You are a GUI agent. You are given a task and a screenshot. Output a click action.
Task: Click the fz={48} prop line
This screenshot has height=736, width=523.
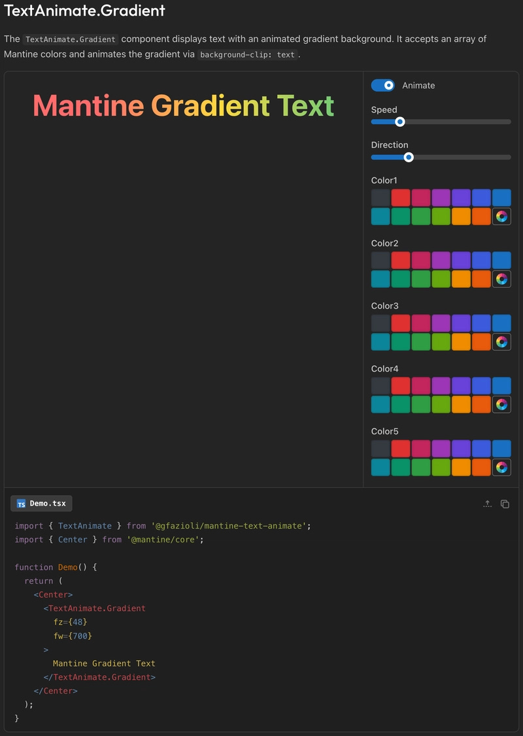click(71, 622)
